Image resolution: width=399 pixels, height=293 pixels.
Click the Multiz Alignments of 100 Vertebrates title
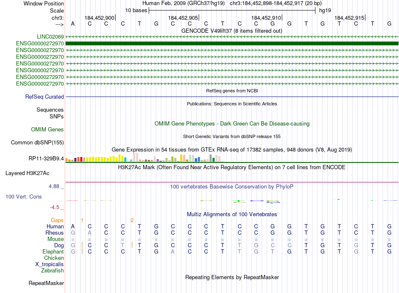(232, 215)
